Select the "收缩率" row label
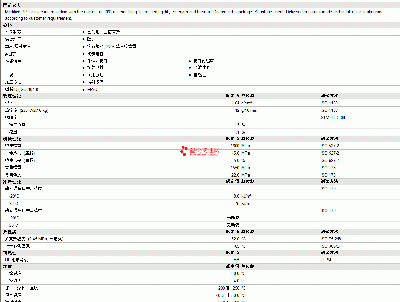This screenshot has height=302, width=400. 11,117
